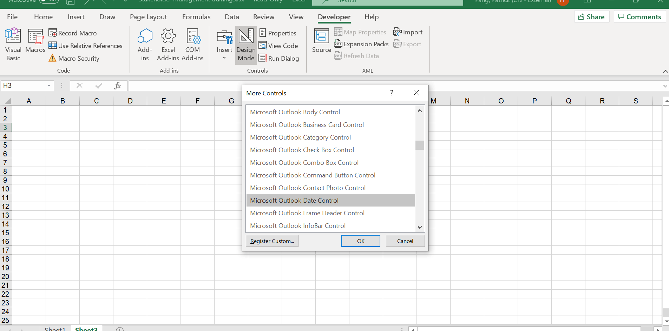Open the Help tab
This screenshot has height=331, width=669.
(372, 17)
